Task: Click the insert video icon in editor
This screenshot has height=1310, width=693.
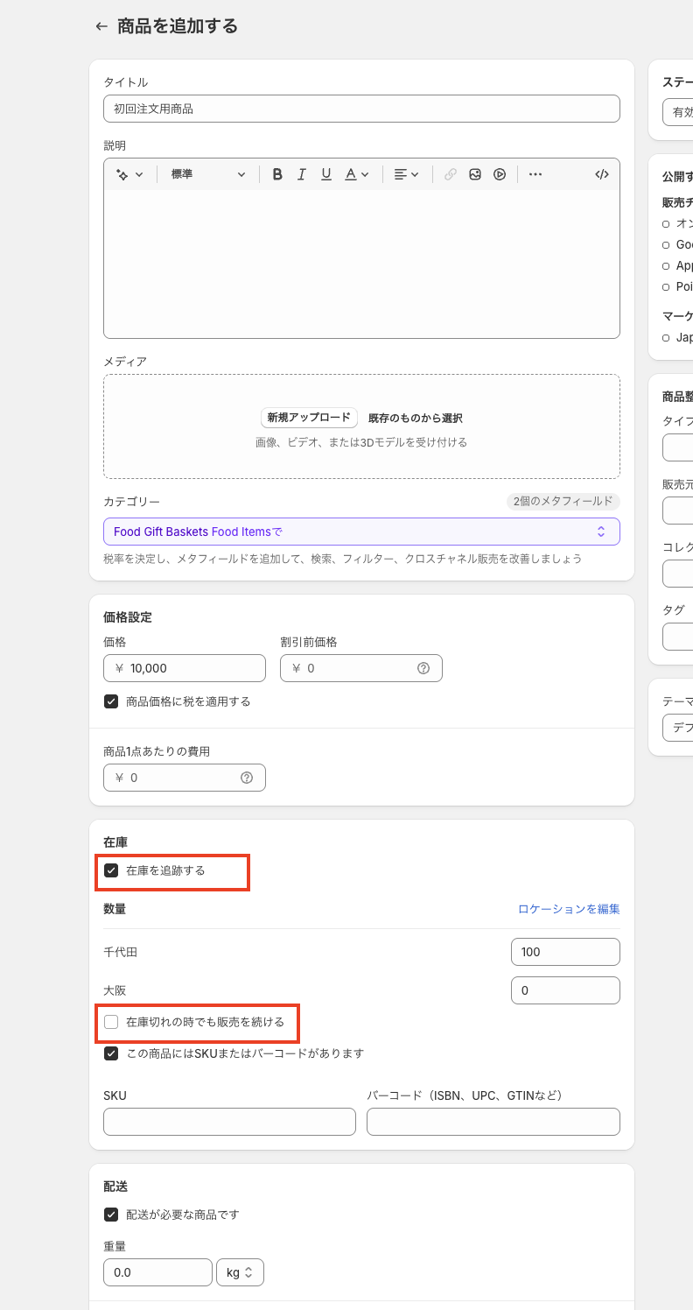Action: pyautogui.click(x=500, y=174)
